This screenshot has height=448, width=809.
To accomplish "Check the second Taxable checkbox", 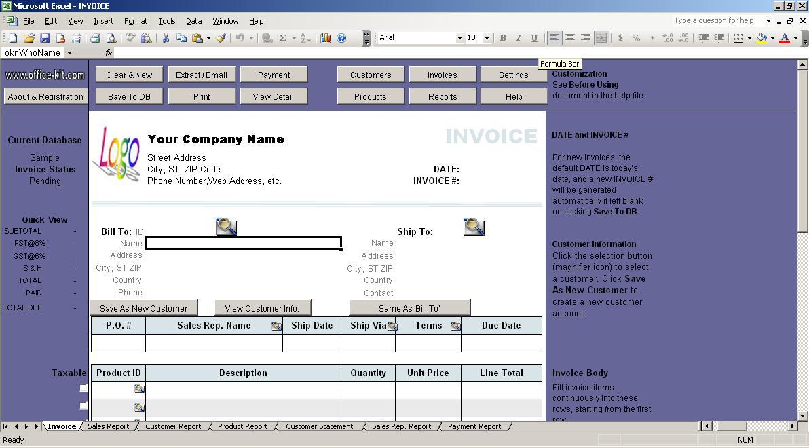I will tap(83, 407).
